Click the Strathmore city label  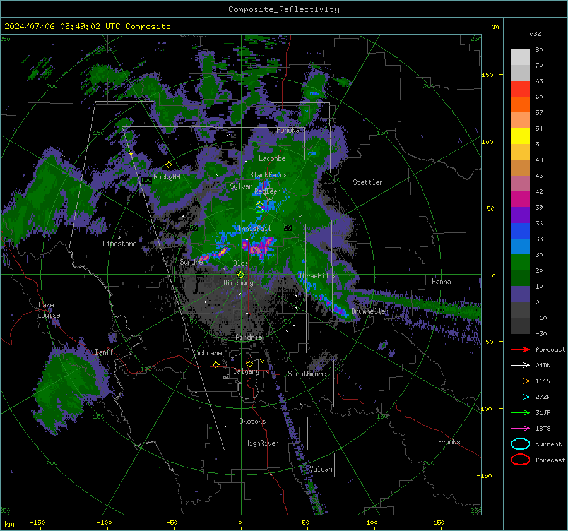tap(307, 374)
